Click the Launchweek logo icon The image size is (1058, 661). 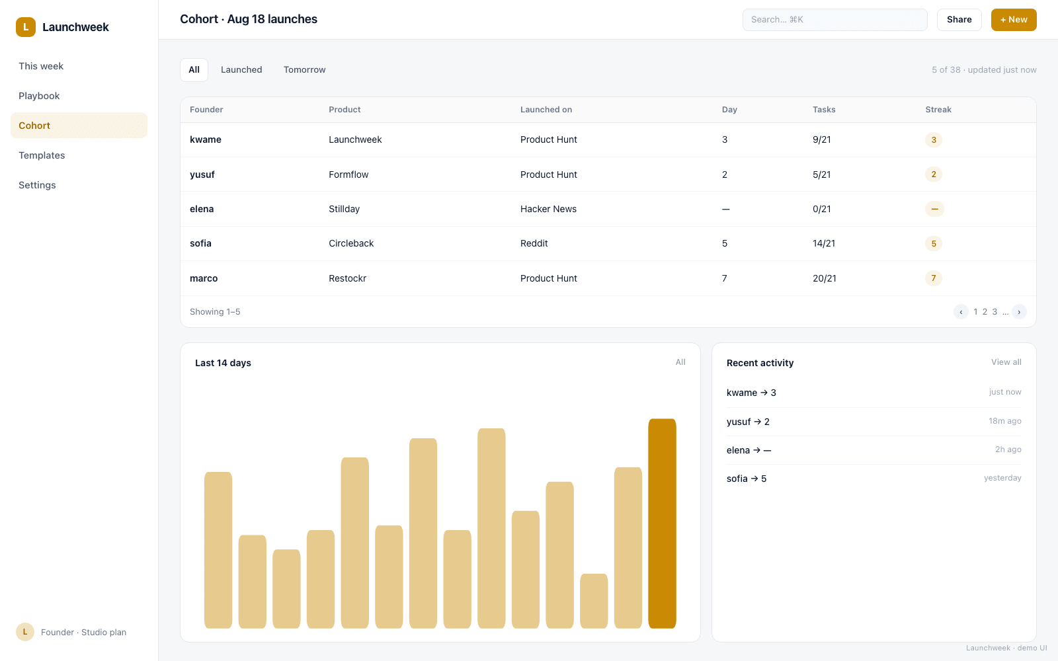(x=26, y=27)
